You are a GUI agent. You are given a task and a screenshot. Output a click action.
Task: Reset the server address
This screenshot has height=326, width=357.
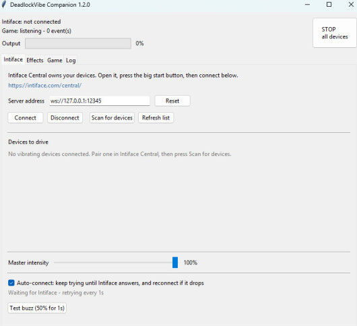point(172,101)
